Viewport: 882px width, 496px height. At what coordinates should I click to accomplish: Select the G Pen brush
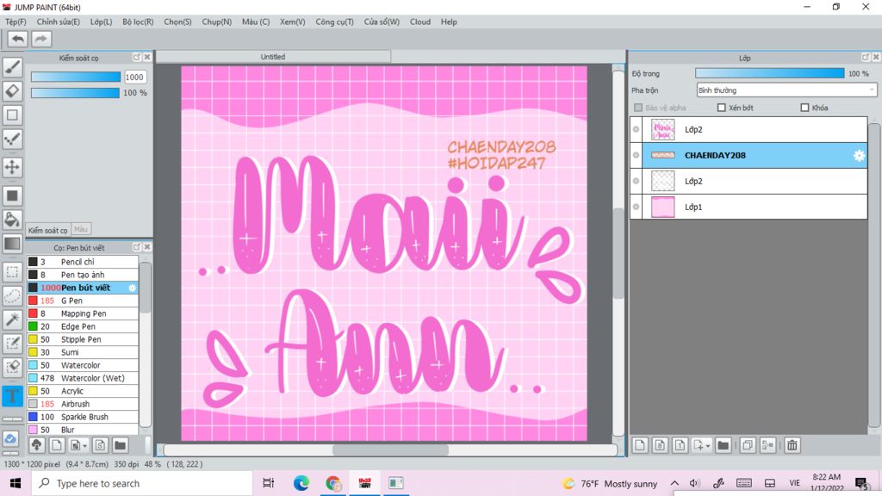[x=82, y=301]
